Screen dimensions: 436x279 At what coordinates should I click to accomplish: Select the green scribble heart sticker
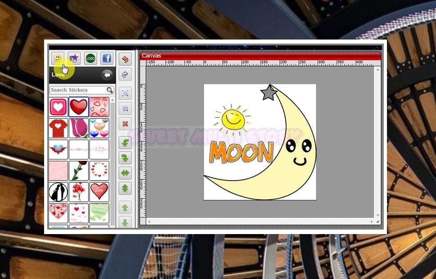pos(99,213)
